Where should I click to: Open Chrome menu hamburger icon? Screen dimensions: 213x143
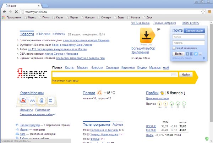click(209, 12)
